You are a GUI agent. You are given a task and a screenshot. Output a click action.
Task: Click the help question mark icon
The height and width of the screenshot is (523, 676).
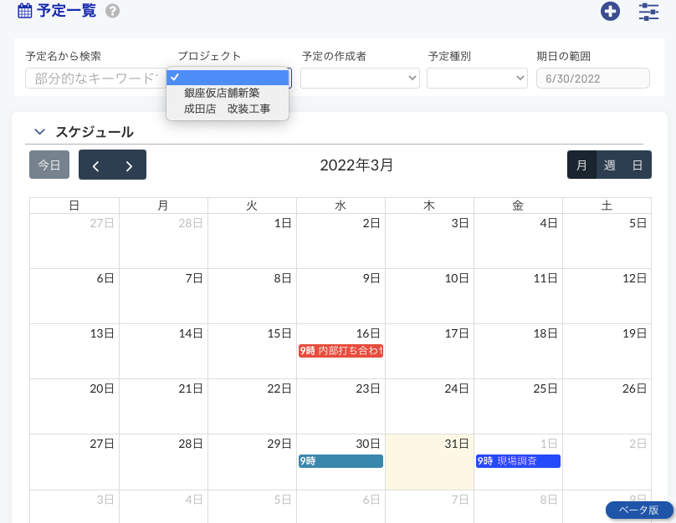pyautogui.click(x=112, y=12)
